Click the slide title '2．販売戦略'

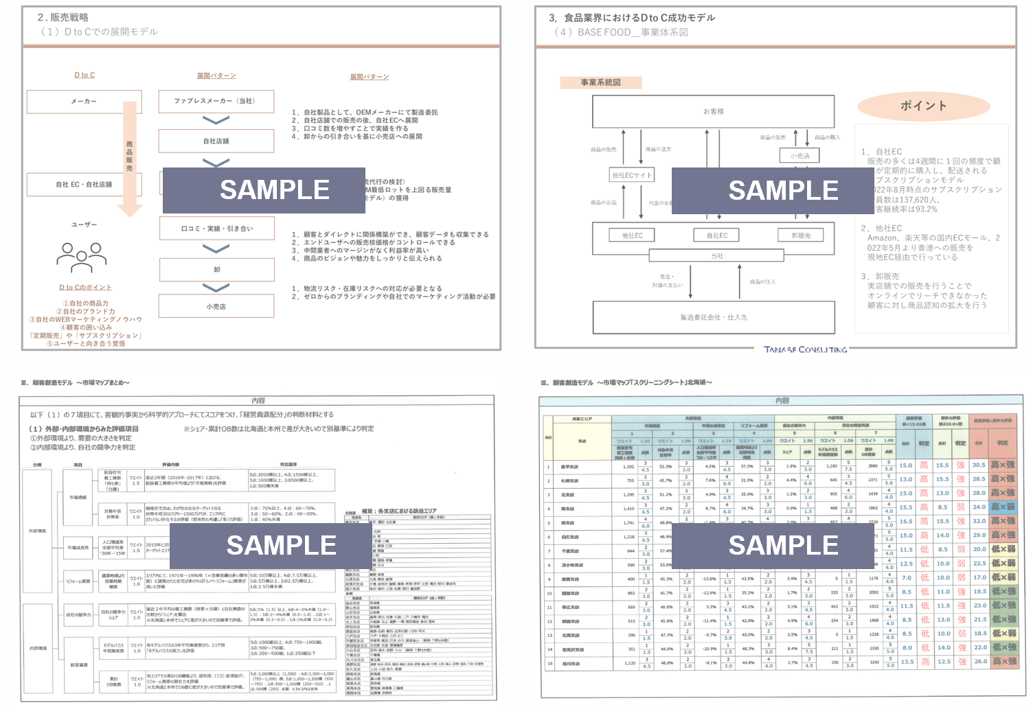coord(63,17)
